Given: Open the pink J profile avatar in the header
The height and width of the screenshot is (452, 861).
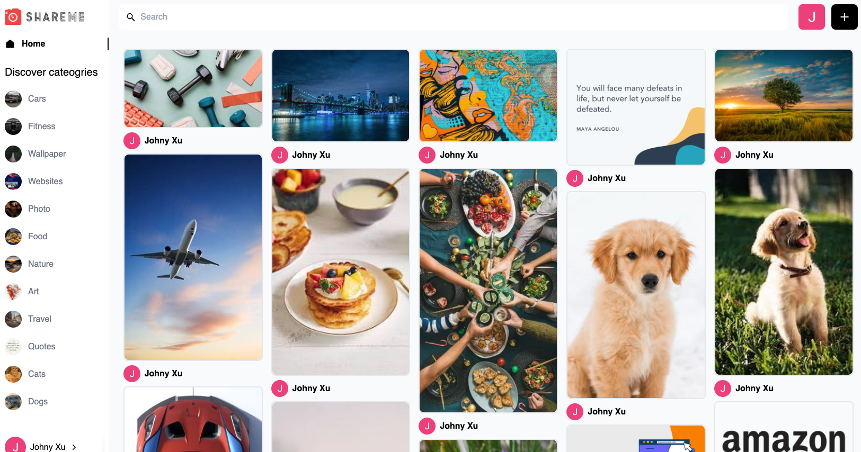Looking at the screenshot, I should tap(811, 17).
